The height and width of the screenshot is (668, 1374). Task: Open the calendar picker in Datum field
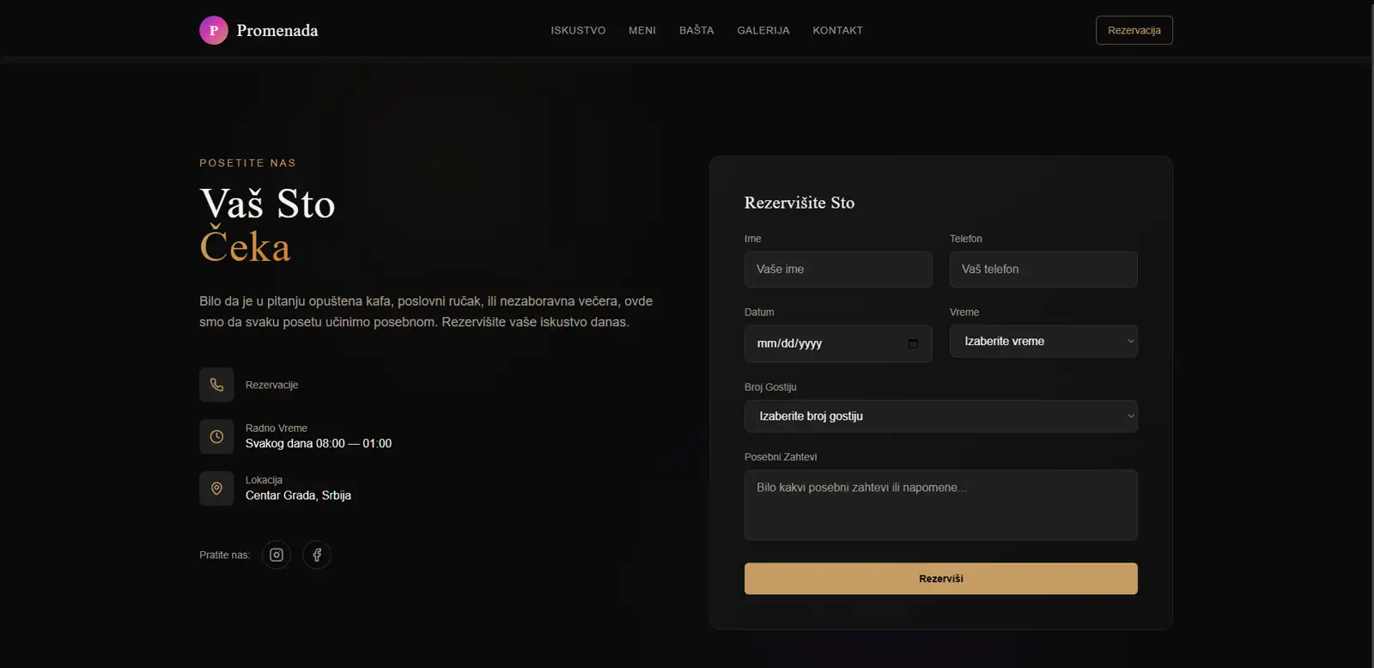pos(913,343)
